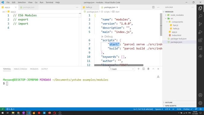Close the app.js editor tab
The image size is (204, 115).
pyautogui.click(x=16, y=7)
